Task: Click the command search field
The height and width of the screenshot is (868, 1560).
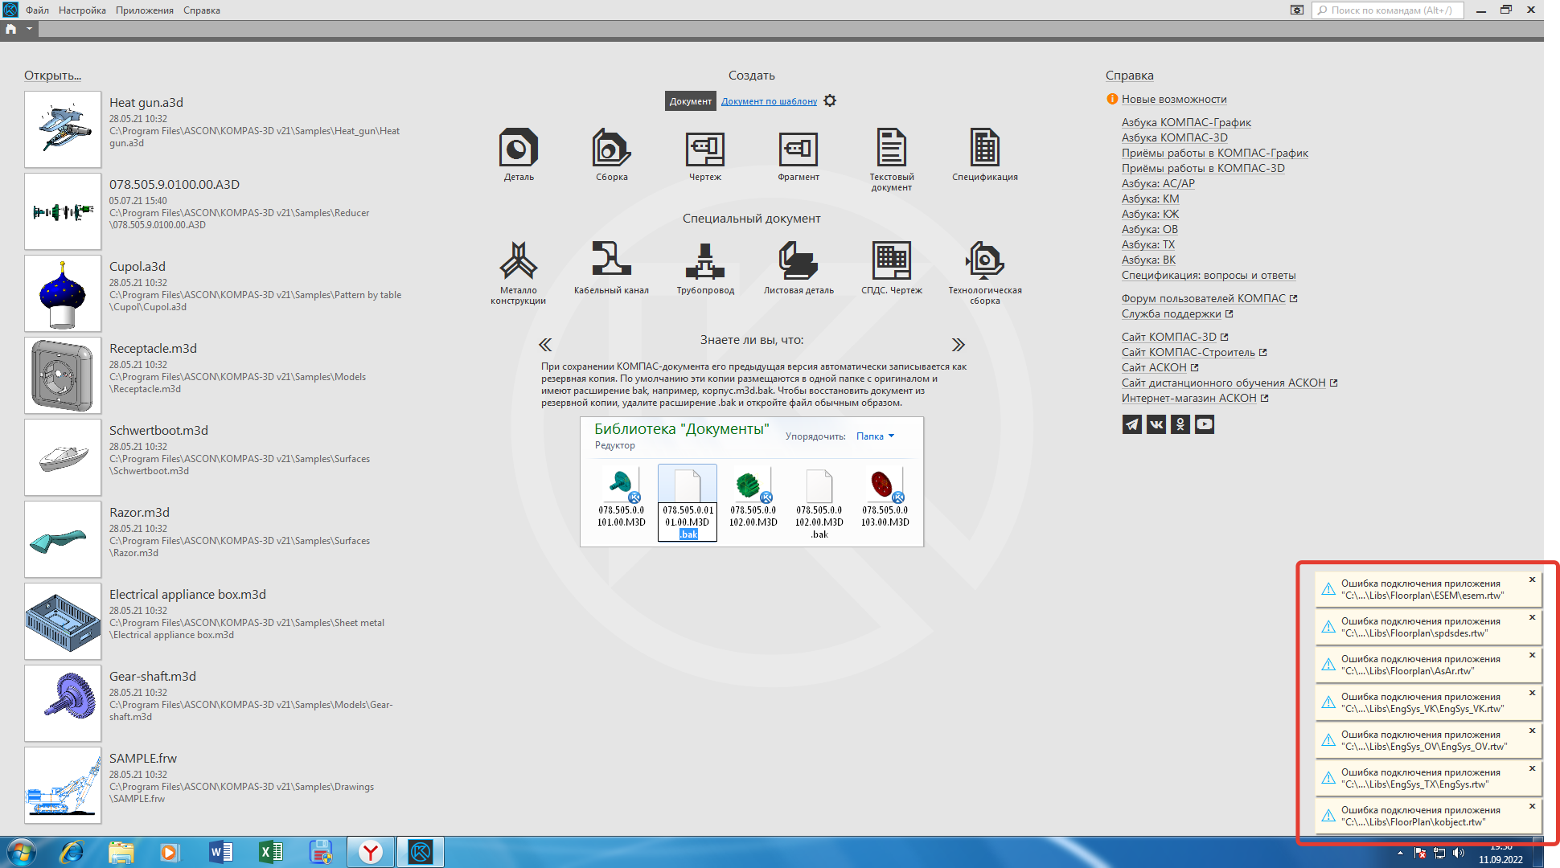Action: tap(1388, 10)
